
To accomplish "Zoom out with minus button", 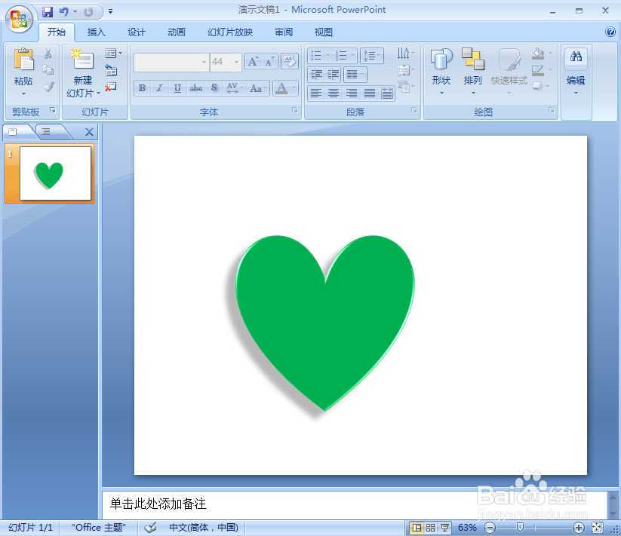I will point(490,527).
